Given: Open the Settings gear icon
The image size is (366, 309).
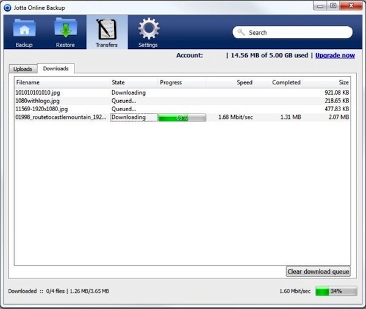Looking at the screenshot, I should click(x=149, y=29).
